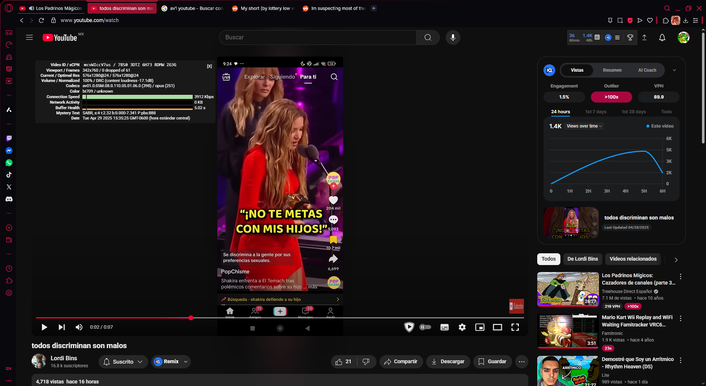Toggle theater mode in the player
Screen dimensions: 706x386
(497, 327)
